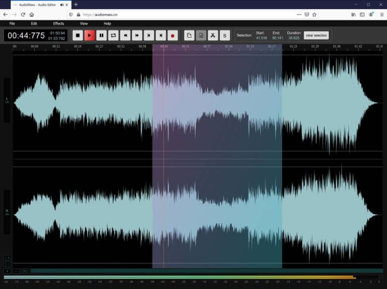The width and height of the screenshot is (387, 289).
Task: Toggle loop playback button
Action: tap(113, 35)
